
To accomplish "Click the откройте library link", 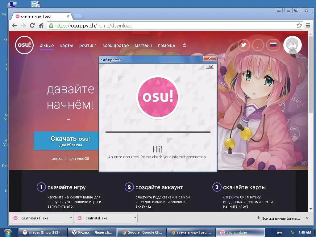I will (x=231, y=197).
